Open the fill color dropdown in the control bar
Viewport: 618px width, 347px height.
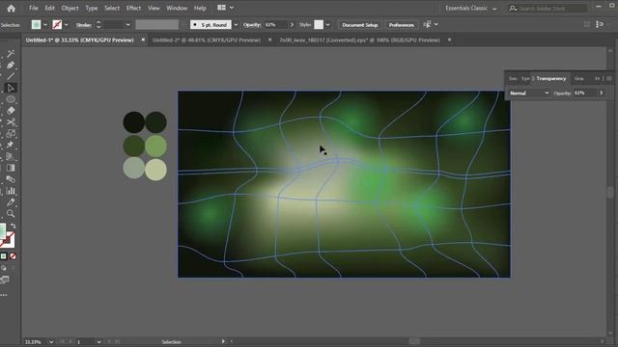coord(45,25)
